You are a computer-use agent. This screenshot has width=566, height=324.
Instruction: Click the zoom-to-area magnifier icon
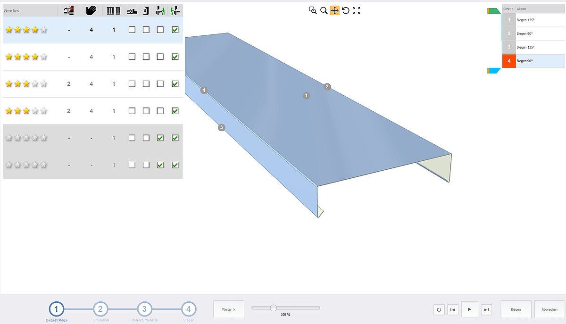(312, 10)
